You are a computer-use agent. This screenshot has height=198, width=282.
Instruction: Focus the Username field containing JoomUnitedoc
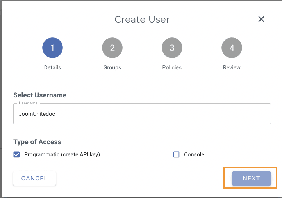pyautogui.click(x=142, y=114)
